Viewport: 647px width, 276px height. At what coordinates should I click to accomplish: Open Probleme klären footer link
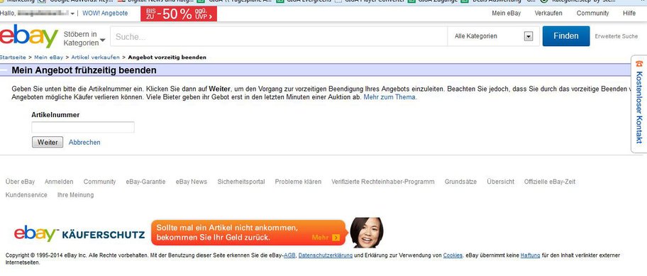click(298, 182)
